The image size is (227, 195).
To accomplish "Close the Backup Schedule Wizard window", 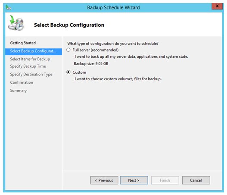I will coord(217,6).
